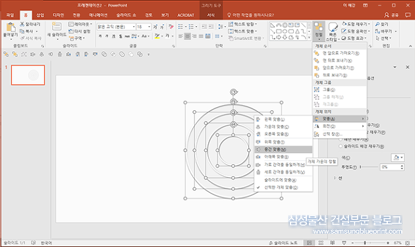Select the rectangle shape in shape gallery
This screenshot has width=415, height=247.
pyautogui.click(x=279, y=32)
